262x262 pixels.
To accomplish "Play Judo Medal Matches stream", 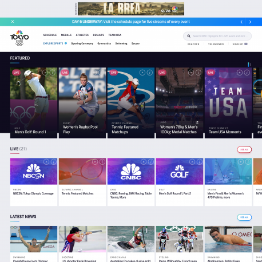I will (191, 73).
